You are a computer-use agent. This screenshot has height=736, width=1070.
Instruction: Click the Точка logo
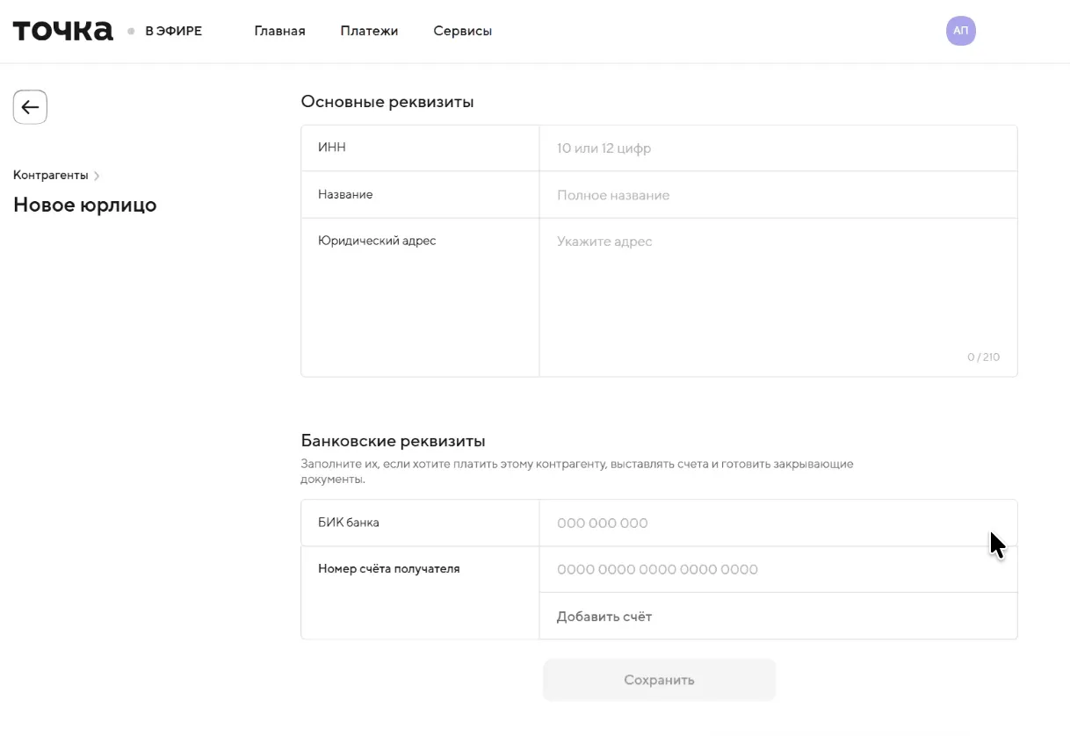click(x=62, y=31)
